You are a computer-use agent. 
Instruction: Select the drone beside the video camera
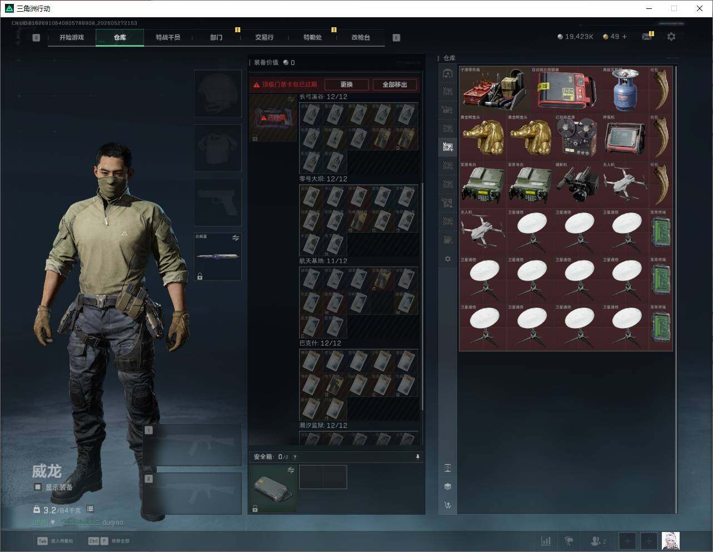coord(625,185)
